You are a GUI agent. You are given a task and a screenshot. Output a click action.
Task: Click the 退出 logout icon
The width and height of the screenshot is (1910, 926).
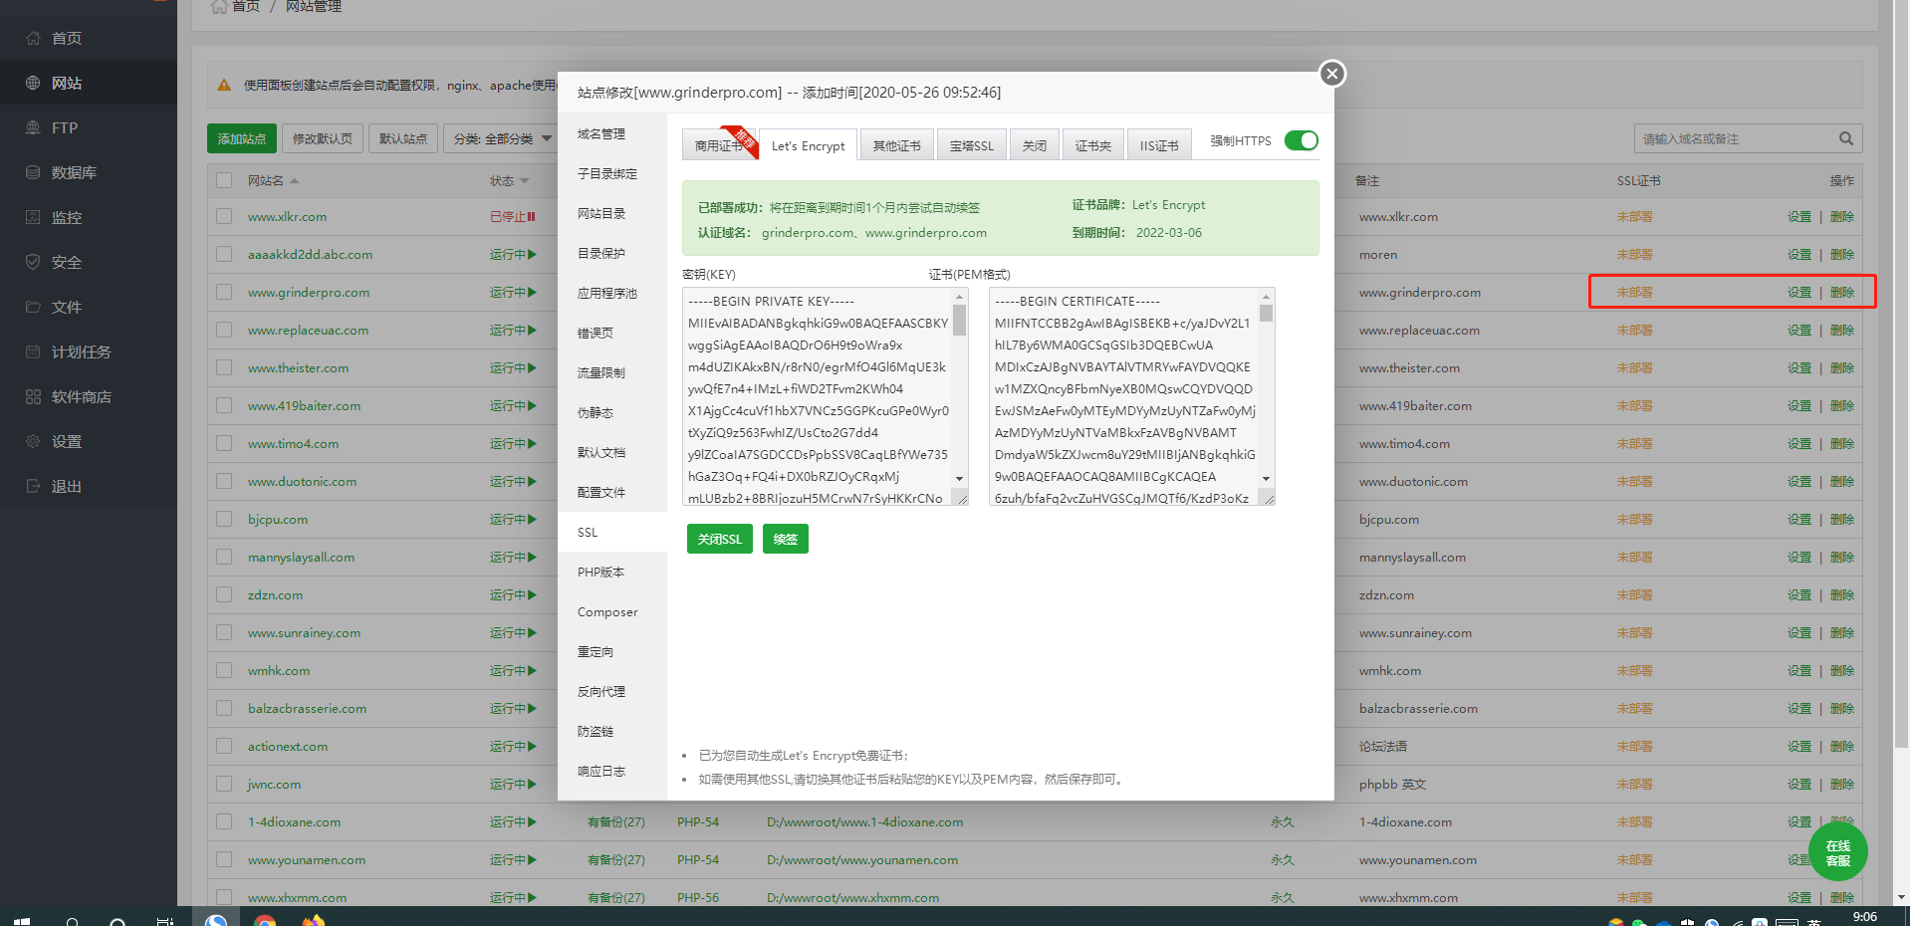pos(33,486)
